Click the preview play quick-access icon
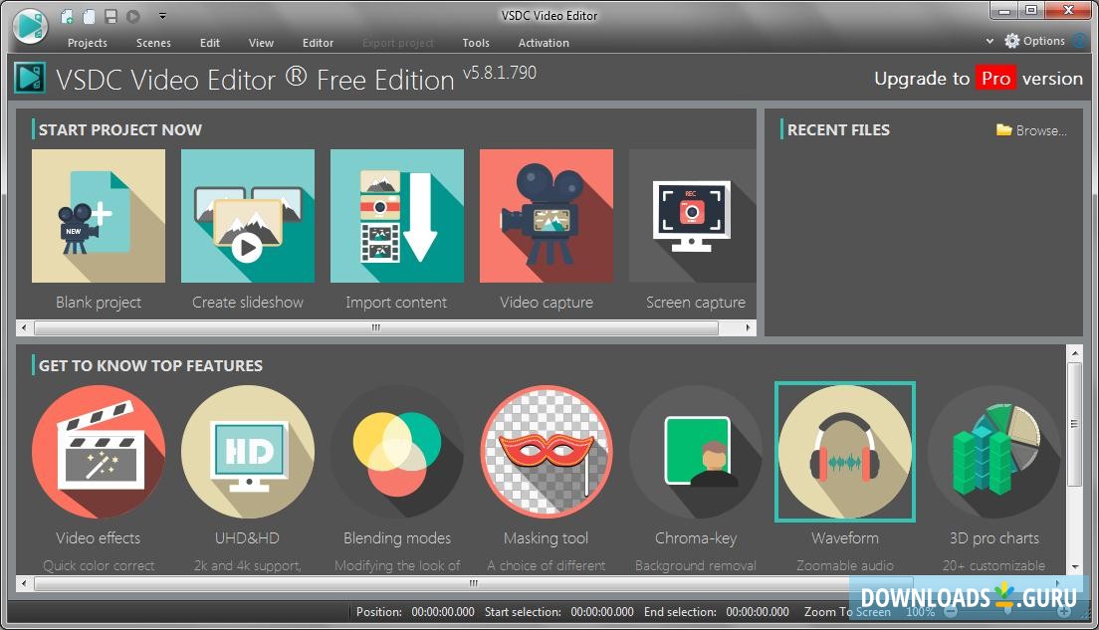This screenshot has width=1099, height=630. click(x=133, y=15)
